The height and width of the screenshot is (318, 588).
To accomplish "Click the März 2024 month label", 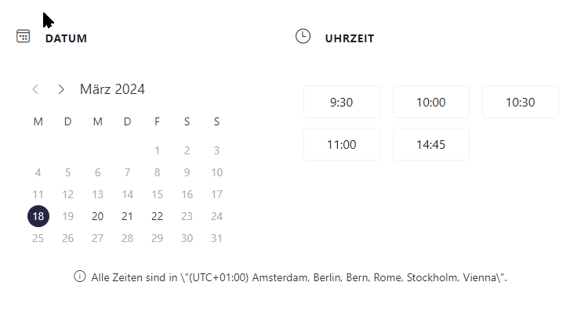I will coord(112,89).
